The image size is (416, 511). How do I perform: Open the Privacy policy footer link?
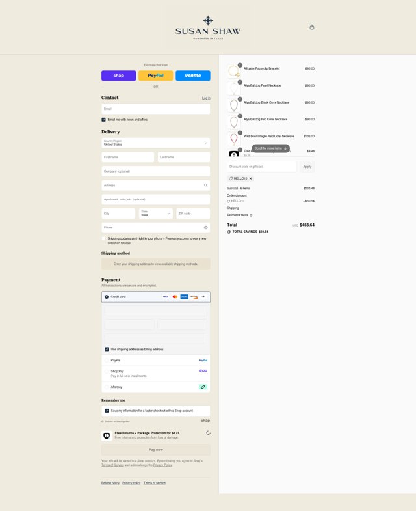131,483
